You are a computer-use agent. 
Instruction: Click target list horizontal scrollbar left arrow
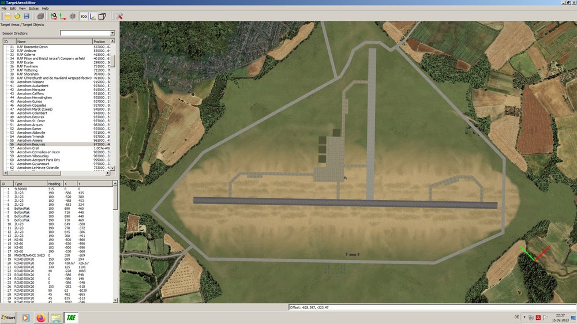coord(6,173)
